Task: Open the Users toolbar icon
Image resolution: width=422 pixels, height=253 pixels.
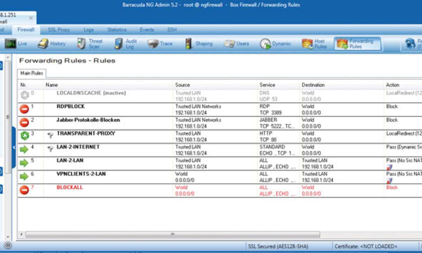Action: click(229, 44)
